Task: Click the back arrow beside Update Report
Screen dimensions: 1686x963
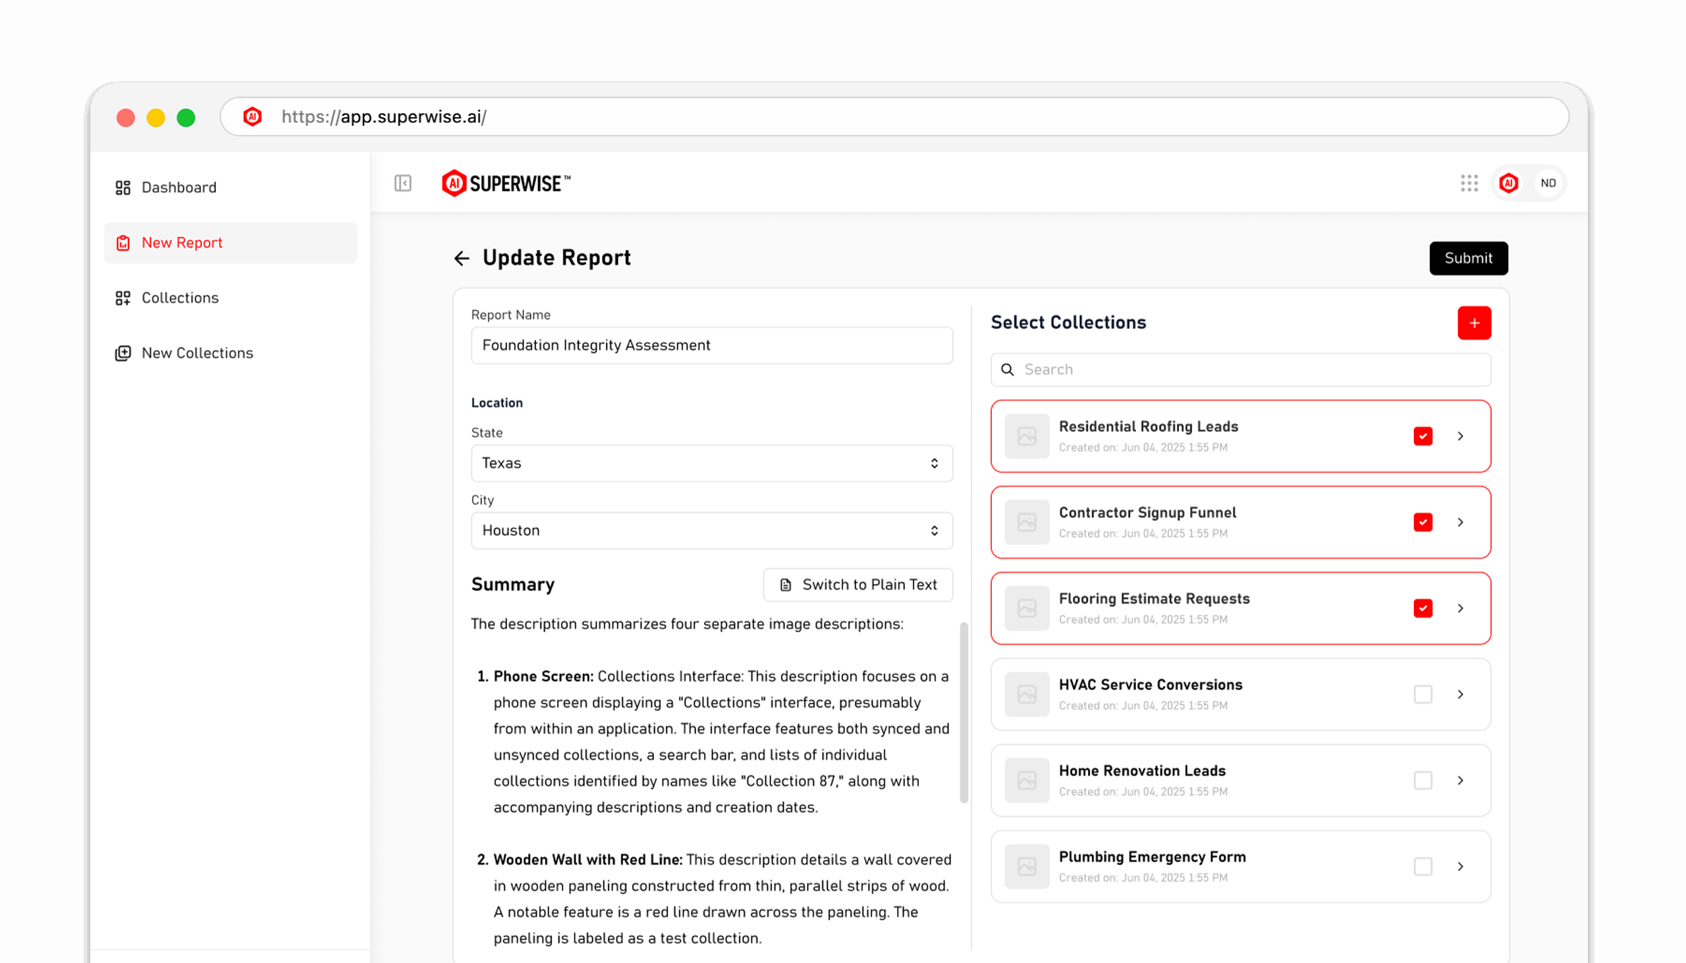Action: click(x=462, y=258)
